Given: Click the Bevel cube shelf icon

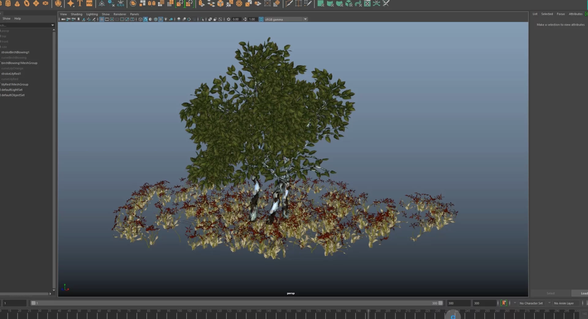Looking at the screenshot, I should pyautogui.click(x=221, y=3).
